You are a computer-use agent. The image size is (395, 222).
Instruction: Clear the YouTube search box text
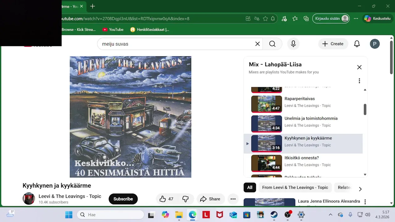click(257, 44)
